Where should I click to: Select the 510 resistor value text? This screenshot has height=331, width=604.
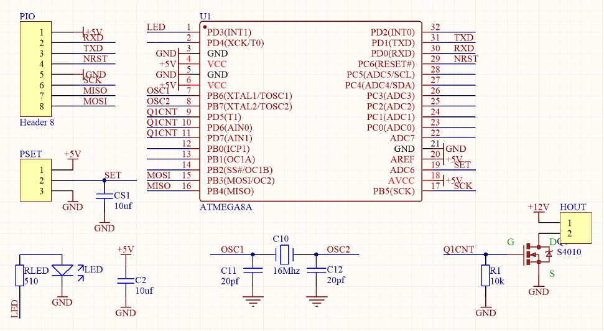pos(31,281)
